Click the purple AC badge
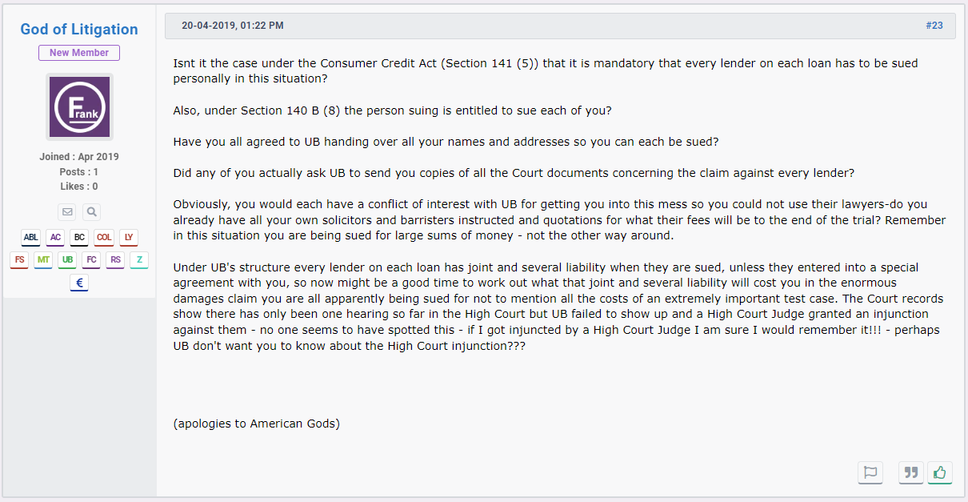968x502 pixels. click(55, 238)
